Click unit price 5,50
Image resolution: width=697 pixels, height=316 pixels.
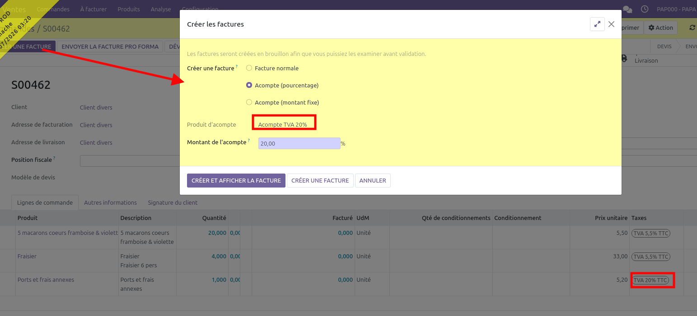click(622, 233)
